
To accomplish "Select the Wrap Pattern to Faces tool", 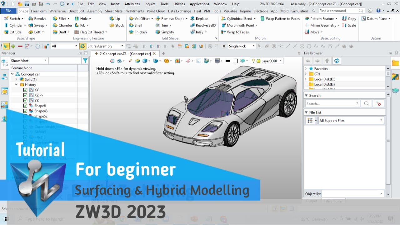I will point(280,19).
